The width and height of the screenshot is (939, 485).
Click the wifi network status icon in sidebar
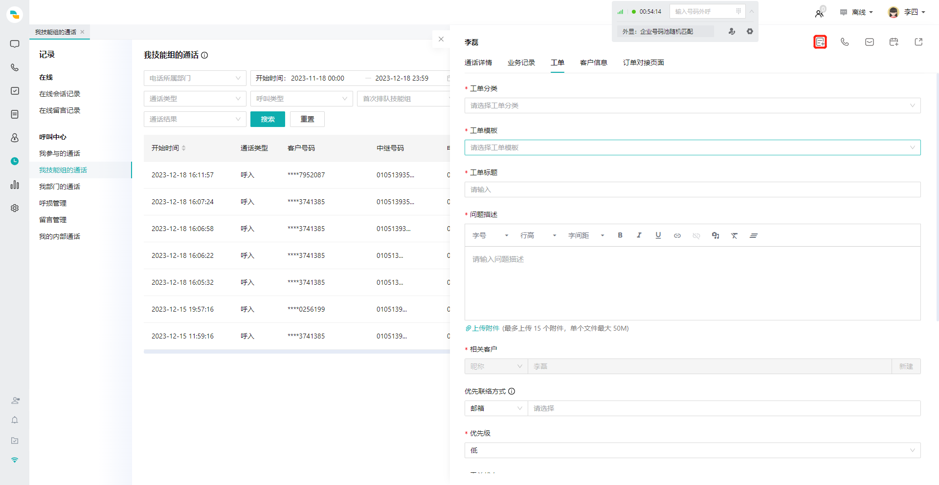point(15,460)
